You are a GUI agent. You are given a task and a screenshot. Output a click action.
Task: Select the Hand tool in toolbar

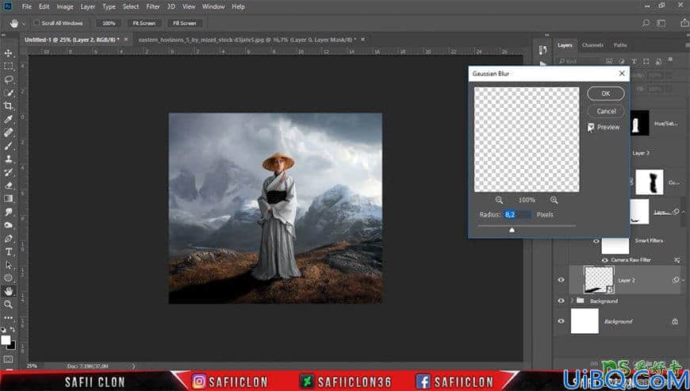pyautogui.click(x=9, y=291)
